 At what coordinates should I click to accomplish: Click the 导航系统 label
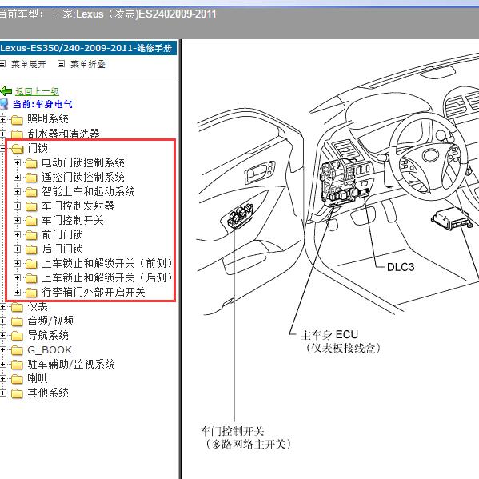click(x=48, y=335)
